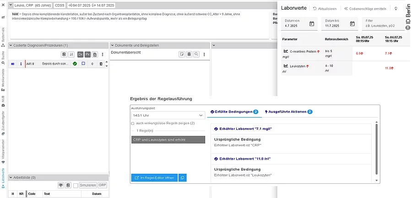Show chart for Leukozyten parameter
This screenshot has height=198, width=412.
(286, 66)
